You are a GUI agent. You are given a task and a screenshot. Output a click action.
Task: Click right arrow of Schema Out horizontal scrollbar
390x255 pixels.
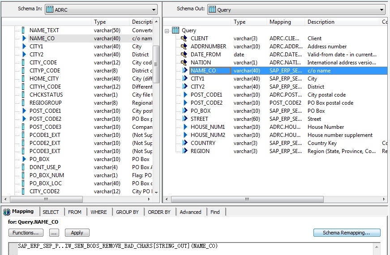click(384, 199)
